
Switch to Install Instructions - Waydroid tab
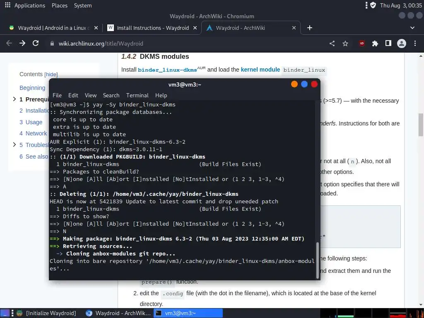153,28
